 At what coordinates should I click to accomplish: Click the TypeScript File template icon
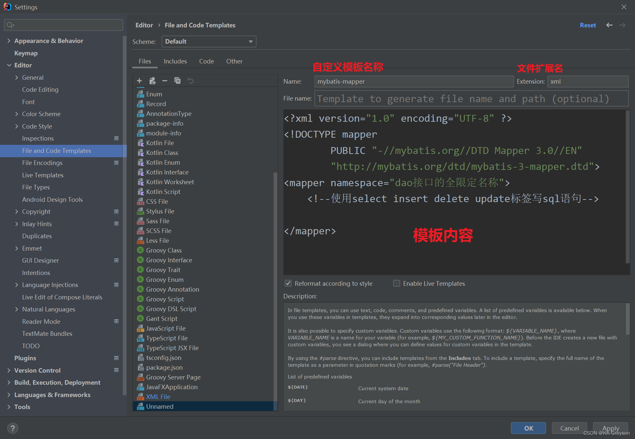(141, 338)
